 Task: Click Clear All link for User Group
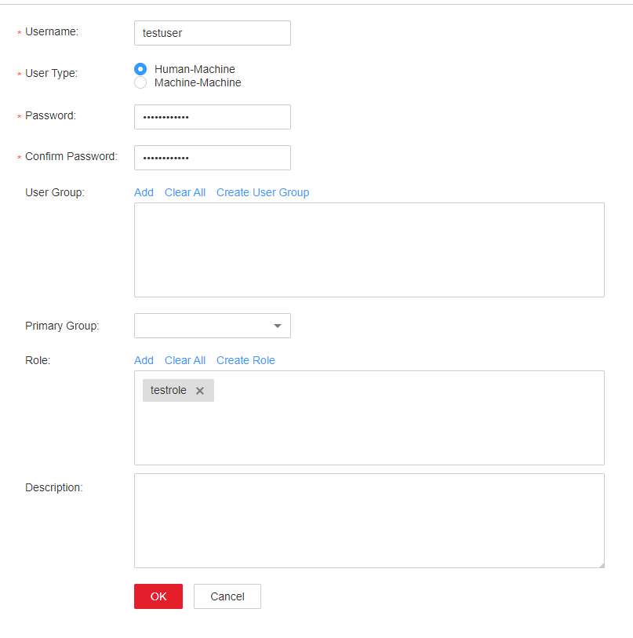click(x=185, y=192)
